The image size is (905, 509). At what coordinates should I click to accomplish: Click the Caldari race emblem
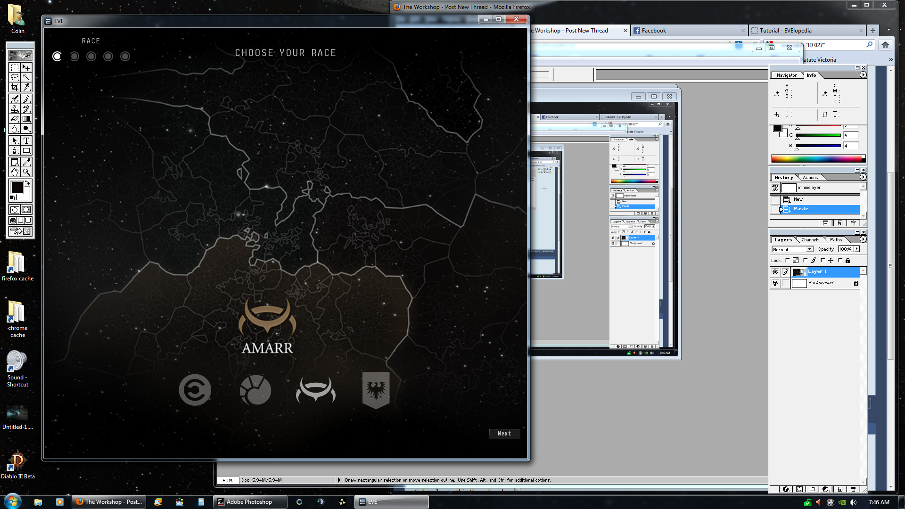195,390
